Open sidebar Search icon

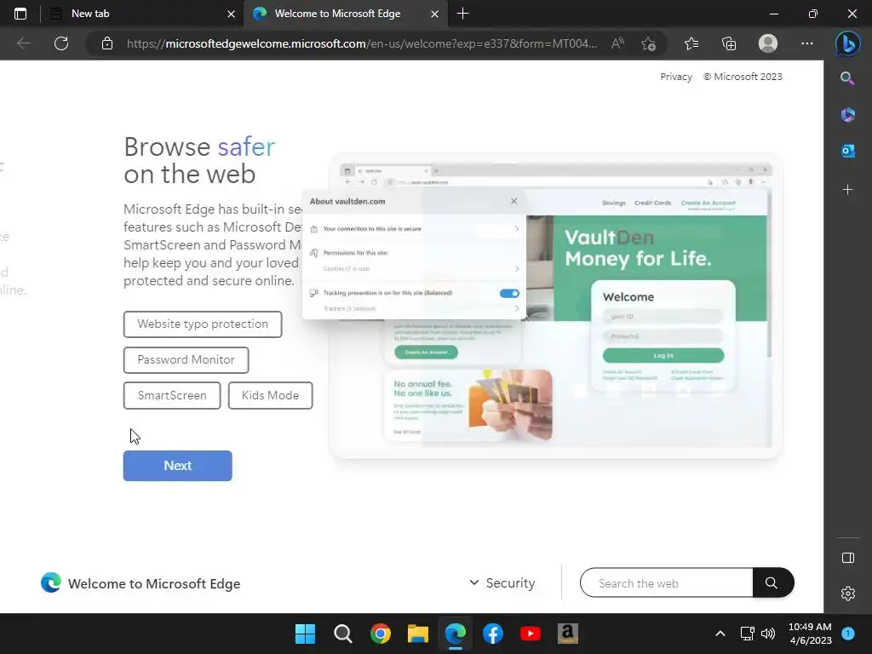(x=847, y=78)
